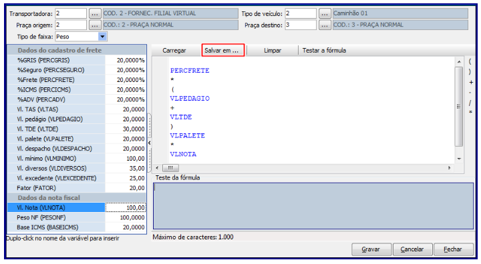Select the %Frete (PERCFRETE) variable row
Viewport: 481px width, 264px height.
click(77, 80)
